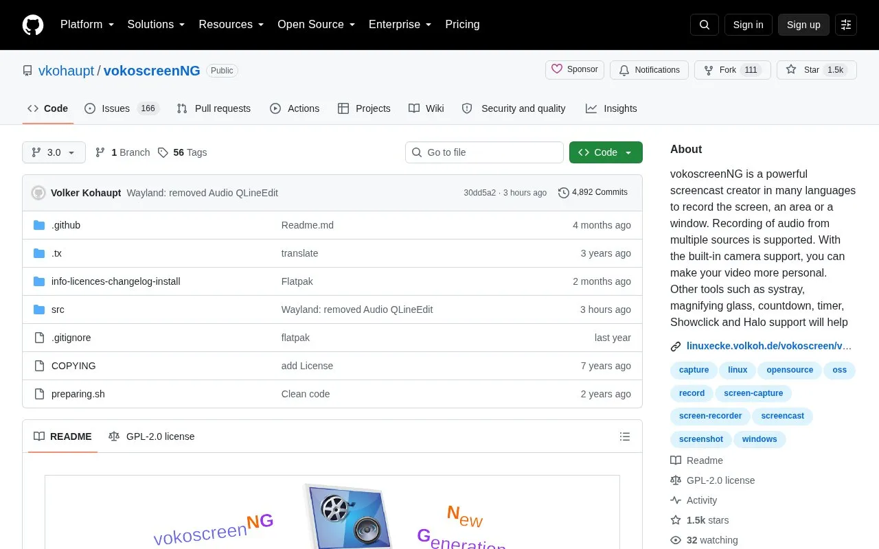Open the 3.0 branch selector dropdown

click(54, 152)
